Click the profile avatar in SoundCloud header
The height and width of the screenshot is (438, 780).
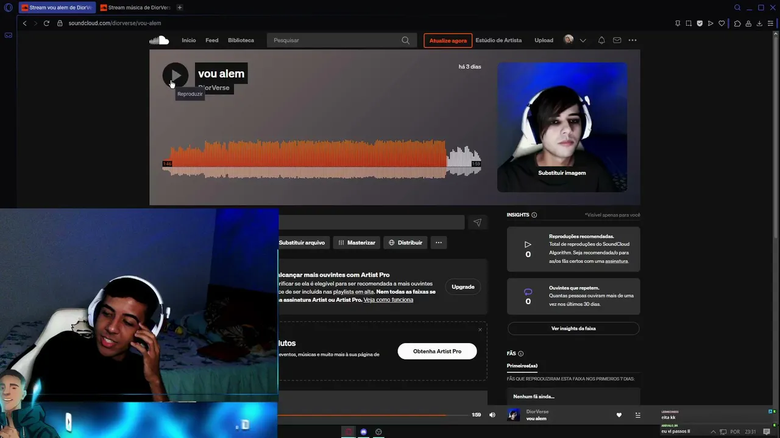pos(569,40)
